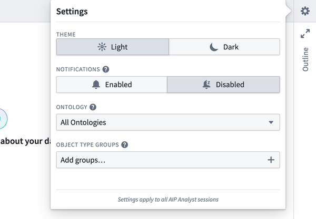316x219 pixels.
Task: Click the moon icon for Dark theme
Action: pyautogui.click(x=214, y=47)
